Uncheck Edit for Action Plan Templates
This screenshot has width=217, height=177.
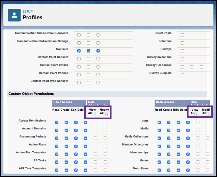point(76,154)
